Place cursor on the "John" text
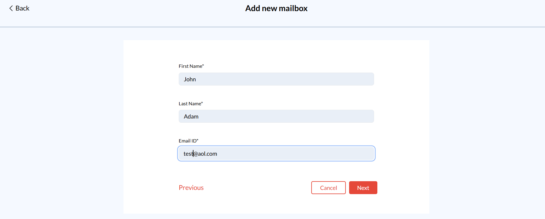Viewport: 545px width, 219px height. [x=190, y=79]
